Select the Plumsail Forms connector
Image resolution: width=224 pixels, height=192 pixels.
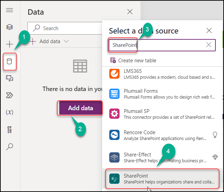[162, 94]
